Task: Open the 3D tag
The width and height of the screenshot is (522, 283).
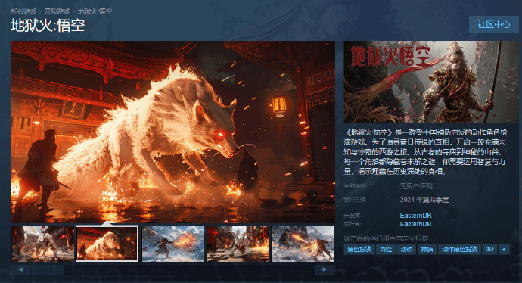Action: tap(489, 250)
